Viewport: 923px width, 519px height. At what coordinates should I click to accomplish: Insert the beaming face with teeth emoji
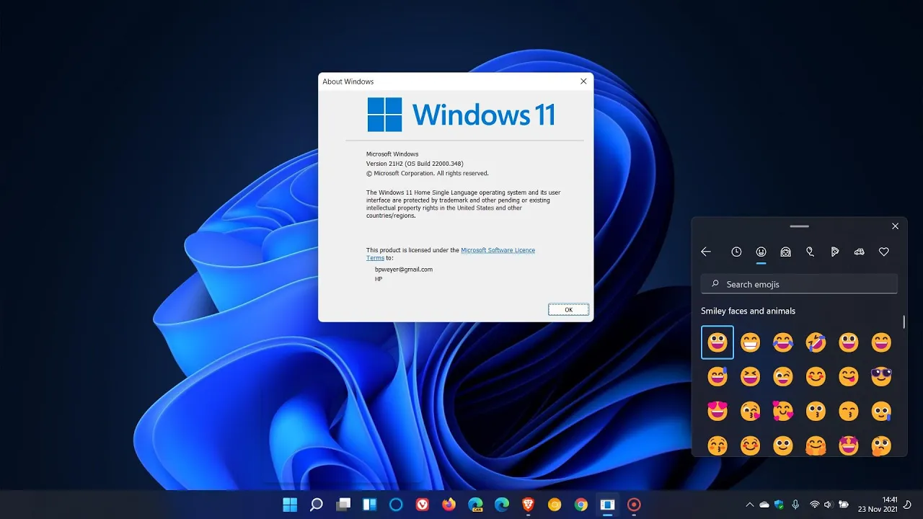coord(751,342)
